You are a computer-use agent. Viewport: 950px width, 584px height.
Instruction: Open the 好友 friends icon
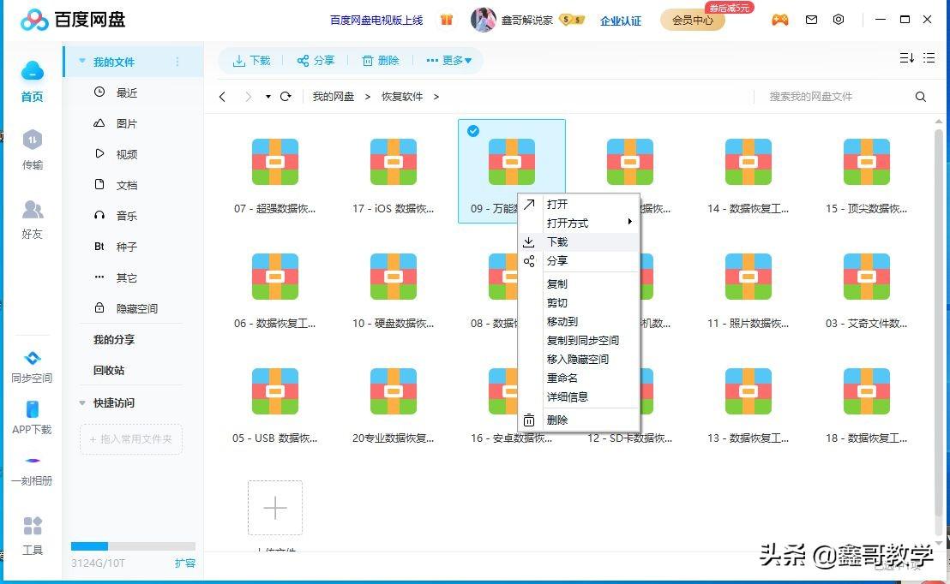[x=32, y=210]
